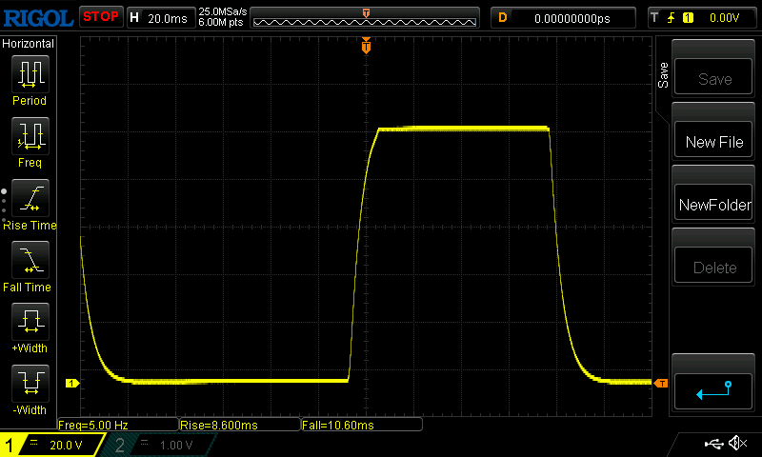The image size is (762, 457).
Task: Click the Rise=8.600ms measurement result
Action: point(240,425)
